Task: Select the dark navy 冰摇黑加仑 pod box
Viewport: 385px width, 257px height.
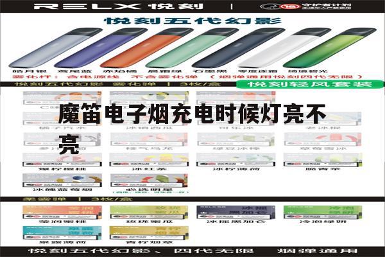Action: click(x=235, y=212)
